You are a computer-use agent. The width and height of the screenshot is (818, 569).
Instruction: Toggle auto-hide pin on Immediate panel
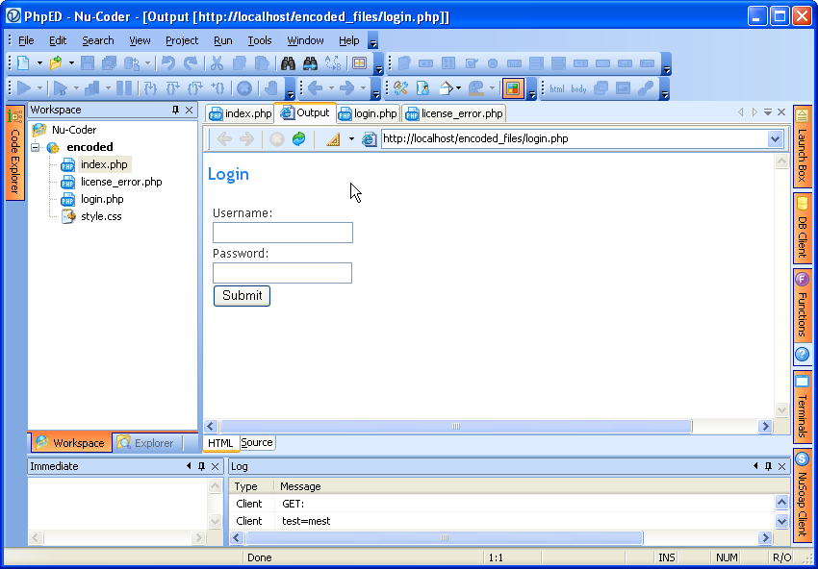[x=201, y=466]
